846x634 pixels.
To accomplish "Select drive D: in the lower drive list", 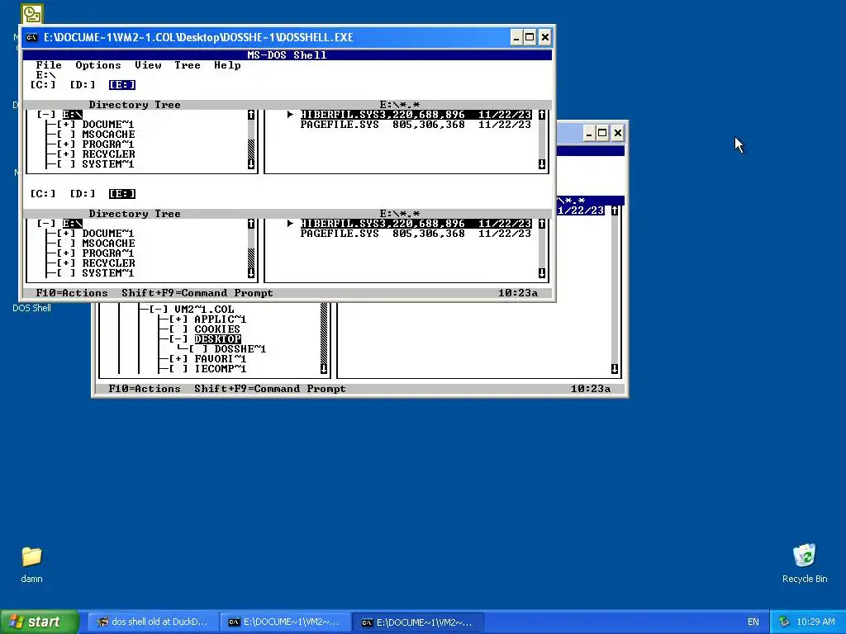I will point(82,193).
